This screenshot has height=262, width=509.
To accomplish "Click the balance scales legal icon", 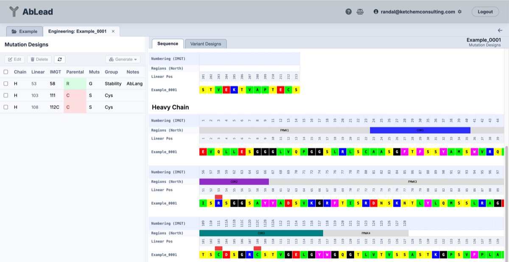I will pos(361,12).
